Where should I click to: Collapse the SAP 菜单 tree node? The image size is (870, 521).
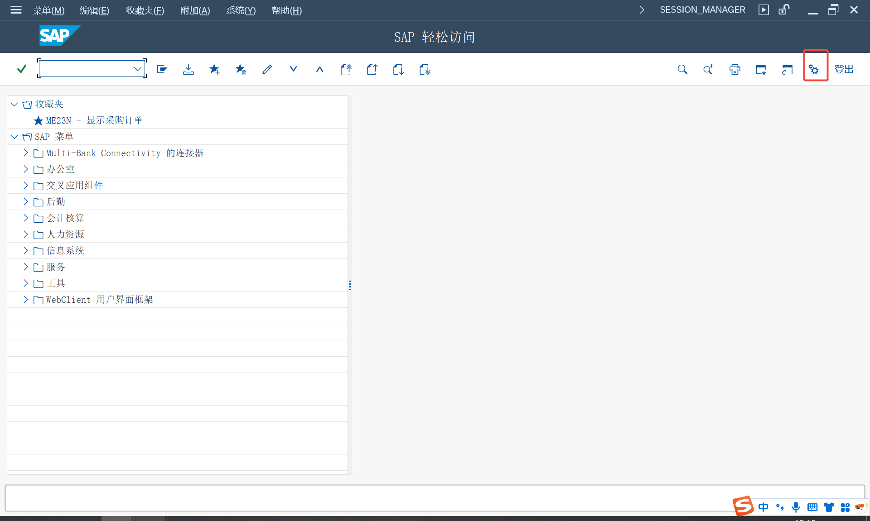point(14,137)
